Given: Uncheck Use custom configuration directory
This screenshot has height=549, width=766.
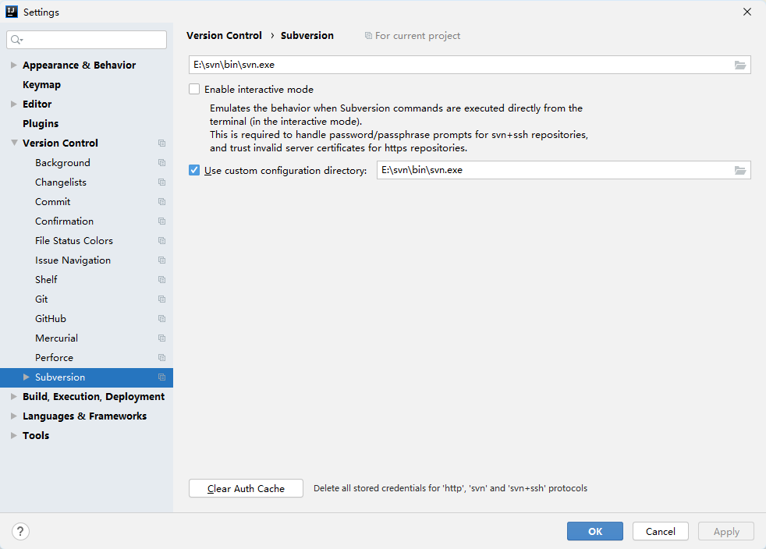Looking at the screenshot, I should (x=193, y=170).
